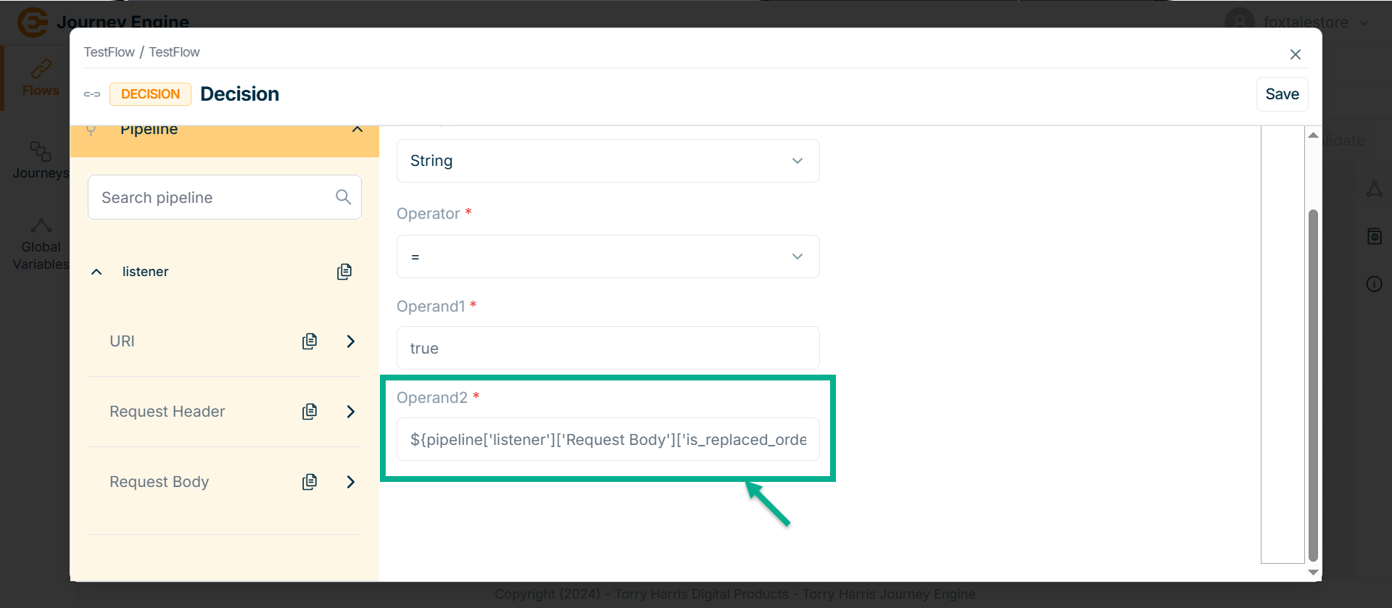Expand the URI pipeline item
This screenshot has width=1392, height=608.
(351, 341)
